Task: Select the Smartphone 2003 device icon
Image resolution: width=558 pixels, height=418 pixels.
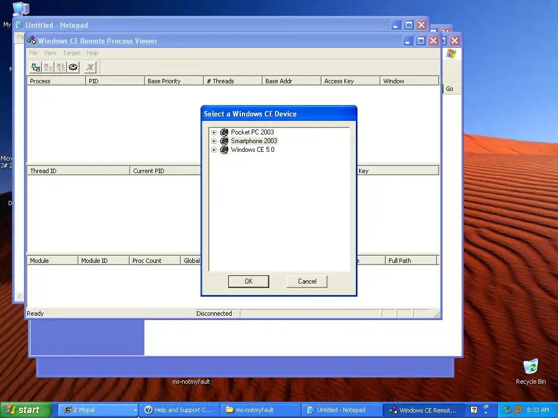Action: point(224,141)
